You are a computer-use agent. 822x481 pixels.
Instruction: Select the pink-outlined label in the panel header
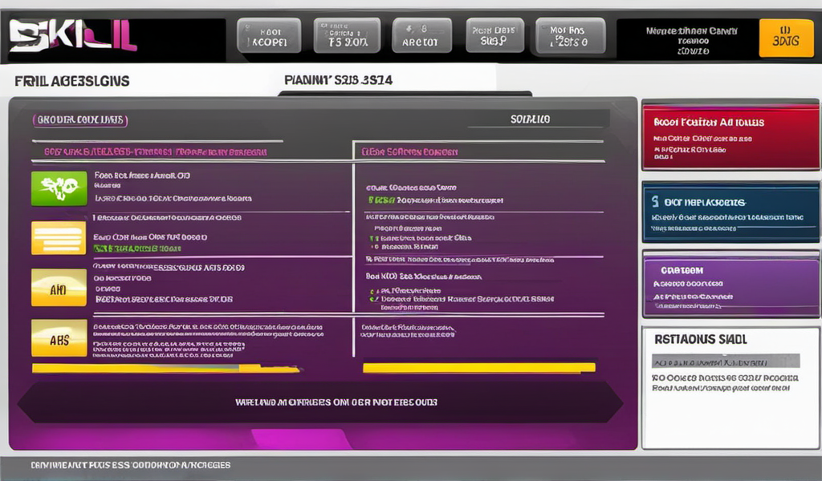tap(80, 120)
